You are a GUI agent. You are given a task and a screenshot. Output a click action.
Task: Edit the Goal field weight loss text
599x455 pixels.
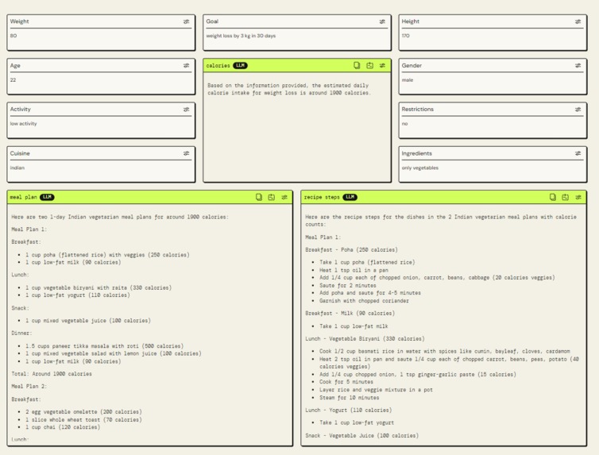(241, 36)
